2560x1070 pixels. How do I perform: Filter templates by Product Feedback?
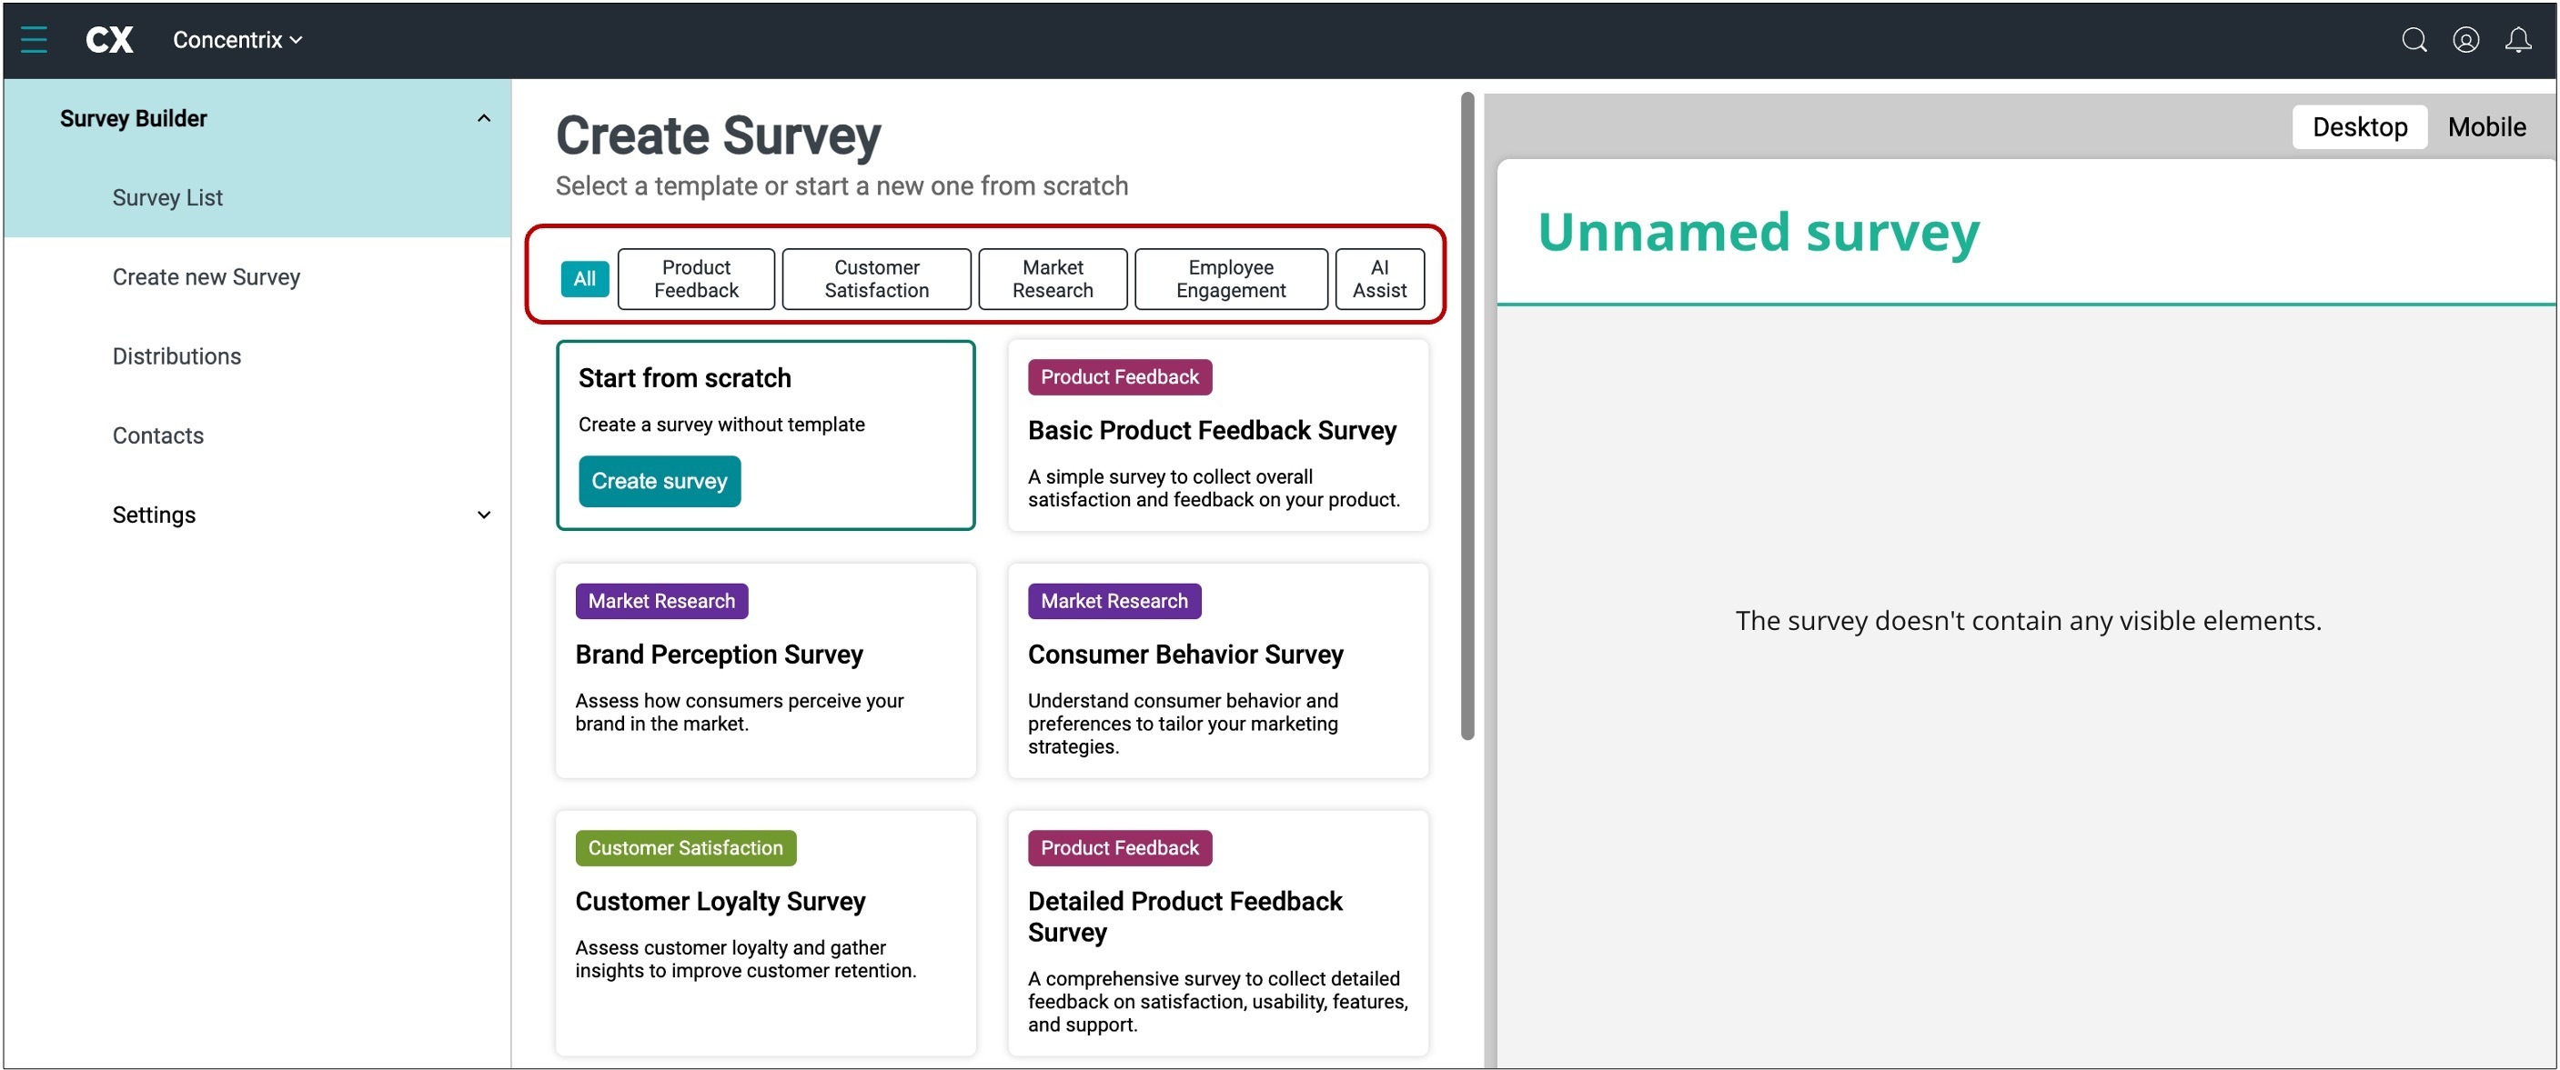click(x=696, y=279)
